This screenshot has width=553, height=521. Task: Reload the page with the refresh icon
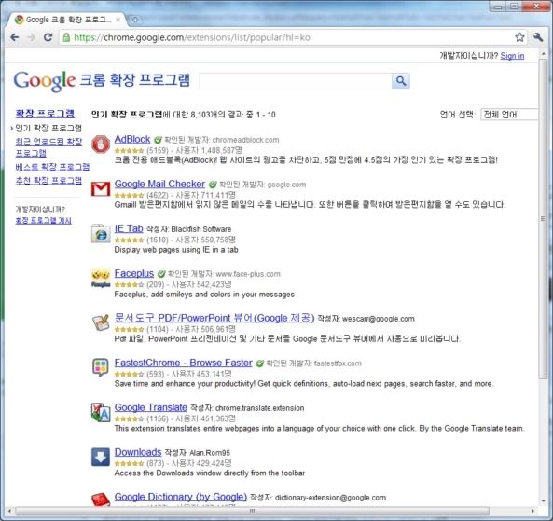(48, 37)
